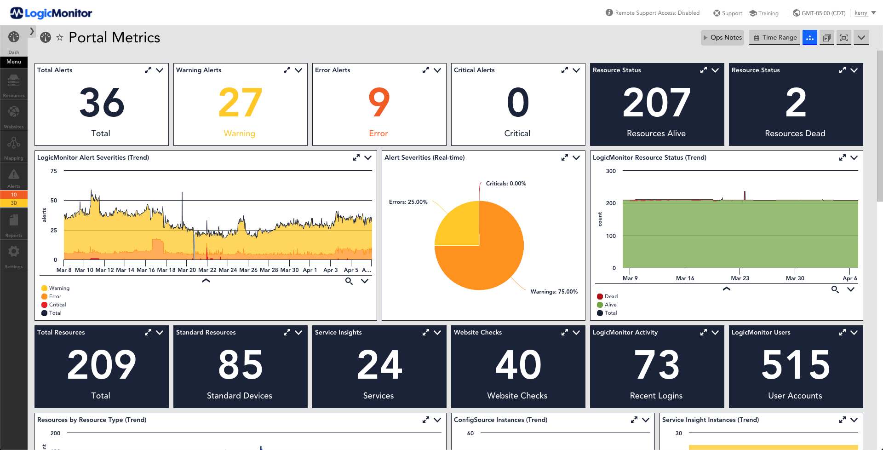Star the Portal Metrics dashboard as favorite
Screen dimensions: 883x450
pos(60,38)
